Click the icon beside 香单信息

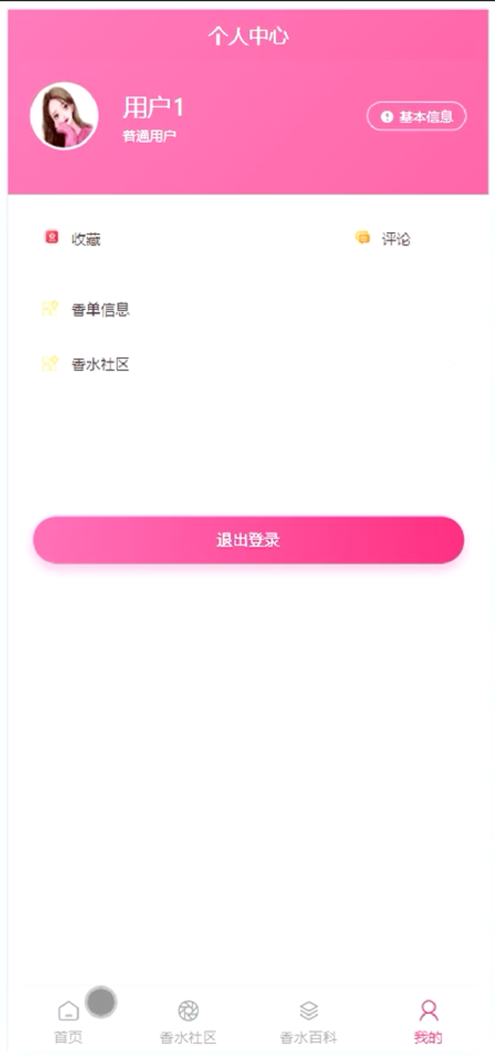click(50, 308)
